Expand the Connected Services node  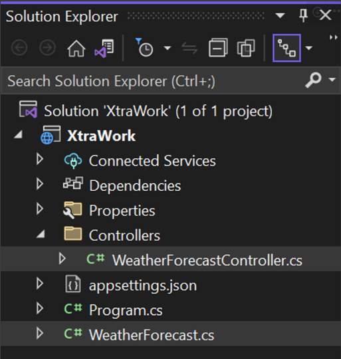tap(40, 159)
